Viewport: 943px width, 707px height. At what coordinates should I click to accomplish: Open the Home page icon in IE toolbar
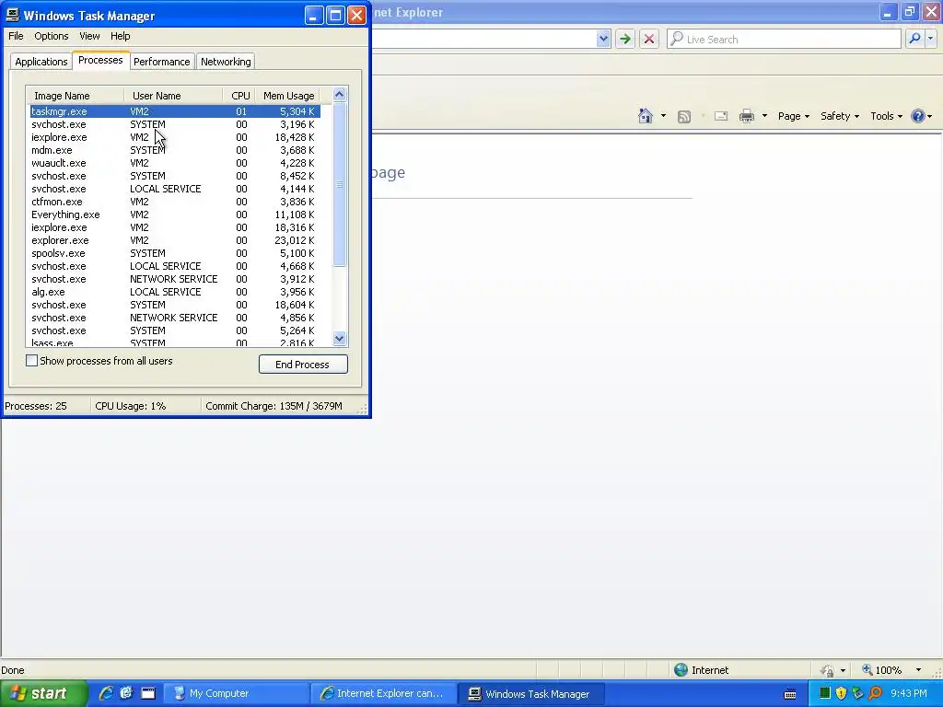coord(646,116)
